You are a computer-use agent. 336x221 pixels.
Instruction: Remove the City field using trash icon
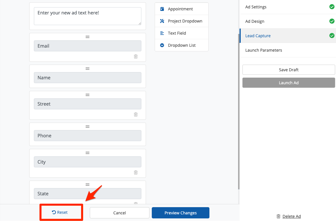(x=136, y=173)
